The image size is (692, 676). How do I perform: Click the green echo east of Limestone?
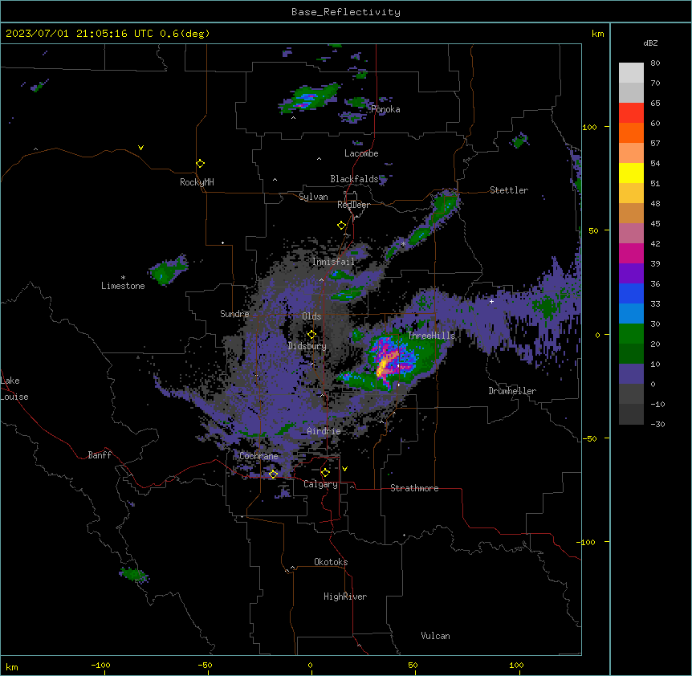click(x=169, y=270)
